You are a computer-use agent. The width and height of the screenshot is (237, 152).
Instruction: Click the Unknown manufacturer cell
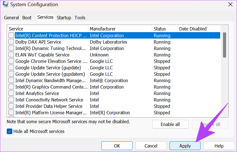99,55
